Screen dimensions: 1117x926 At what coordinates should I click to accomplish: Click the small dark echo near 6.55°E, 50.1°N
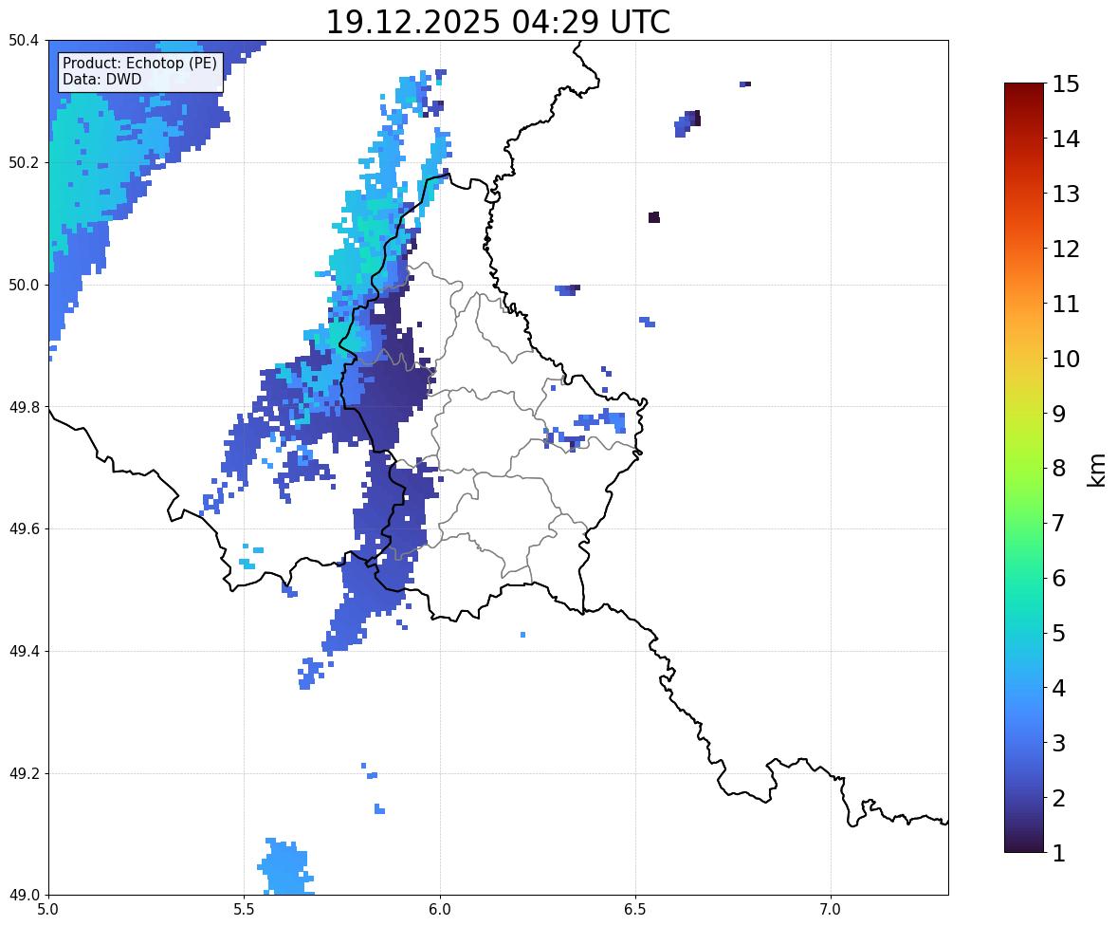(654, 217)
